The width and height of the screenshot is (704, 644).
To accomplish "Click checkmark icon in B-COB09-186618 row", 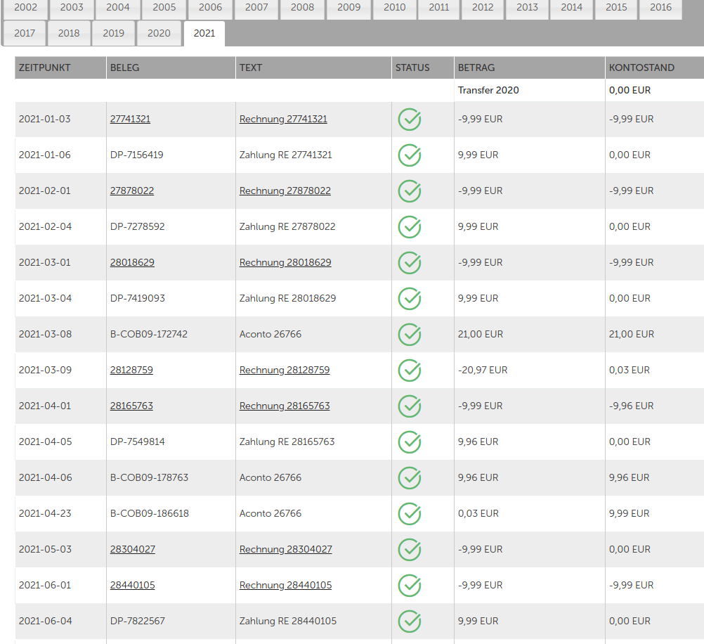I will coord(410,514).
